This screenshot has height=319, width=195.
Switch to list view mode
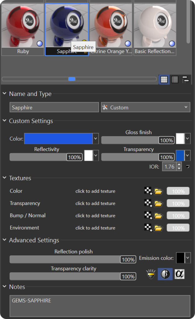coord(175,79)
